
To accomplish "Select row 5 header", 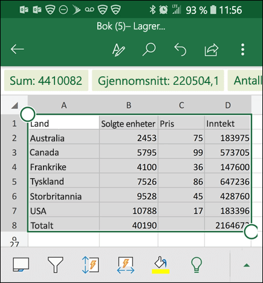I will 14,182.
